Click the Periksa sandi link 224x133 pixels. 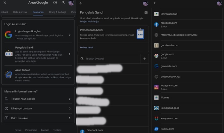coord(86,48)
